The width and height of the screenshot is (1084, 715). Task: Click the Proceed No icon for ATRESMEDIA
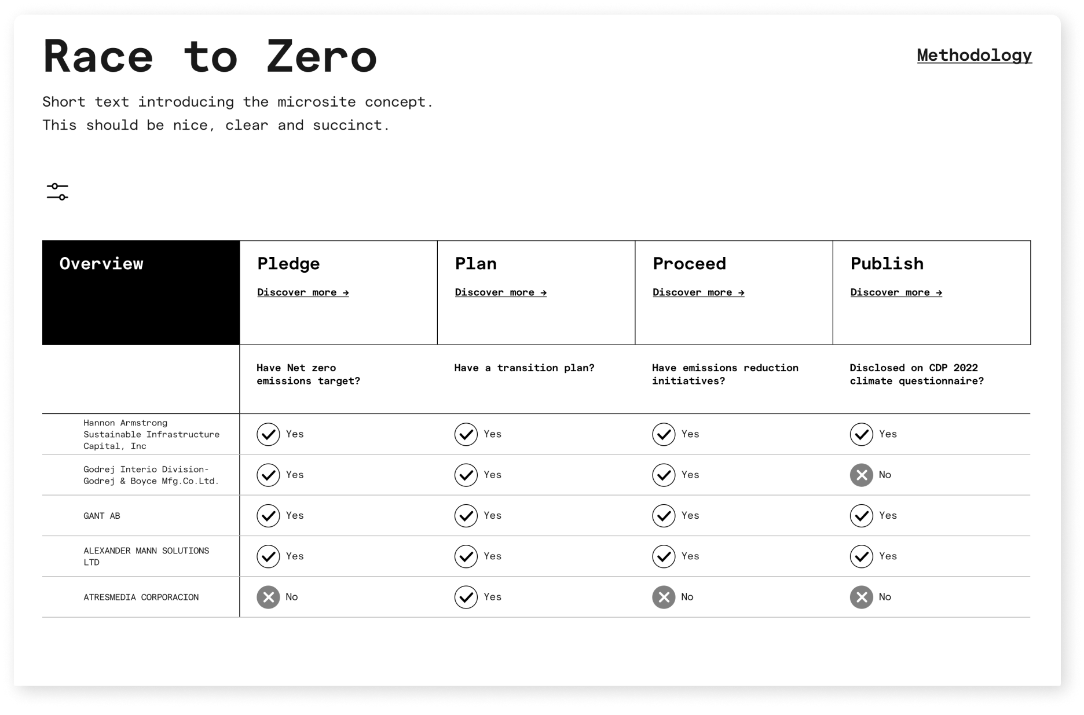tap(664, 597)
